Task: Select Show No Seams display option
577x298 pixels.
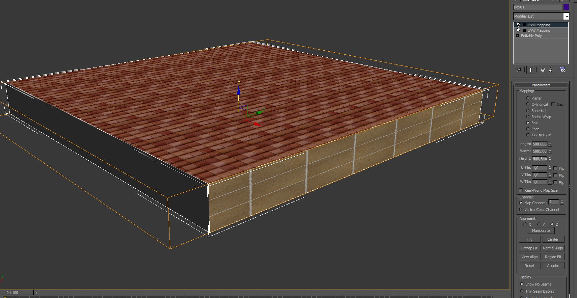Action: [x=522, y=284]
